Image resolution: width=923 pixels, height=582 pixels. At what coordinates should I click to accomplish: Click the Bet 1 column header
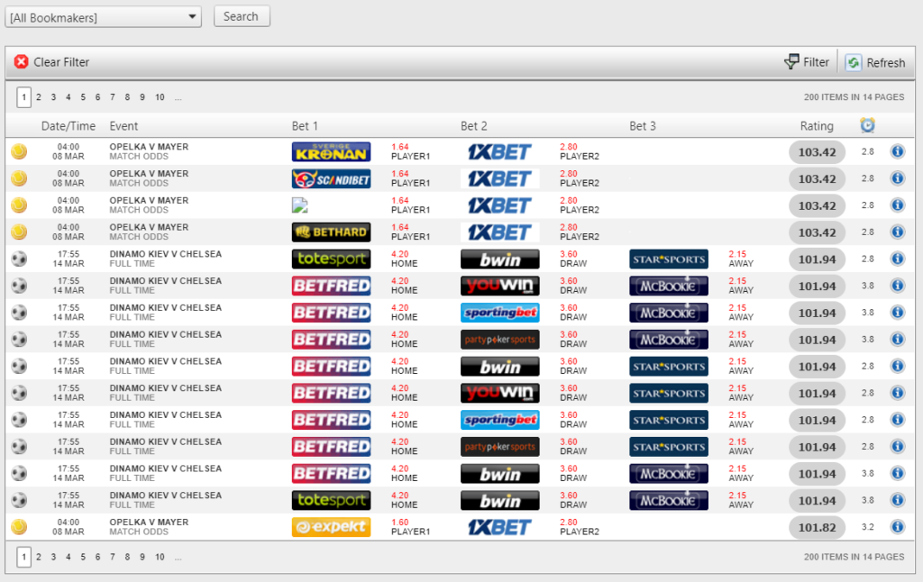[x=305, y=126]
